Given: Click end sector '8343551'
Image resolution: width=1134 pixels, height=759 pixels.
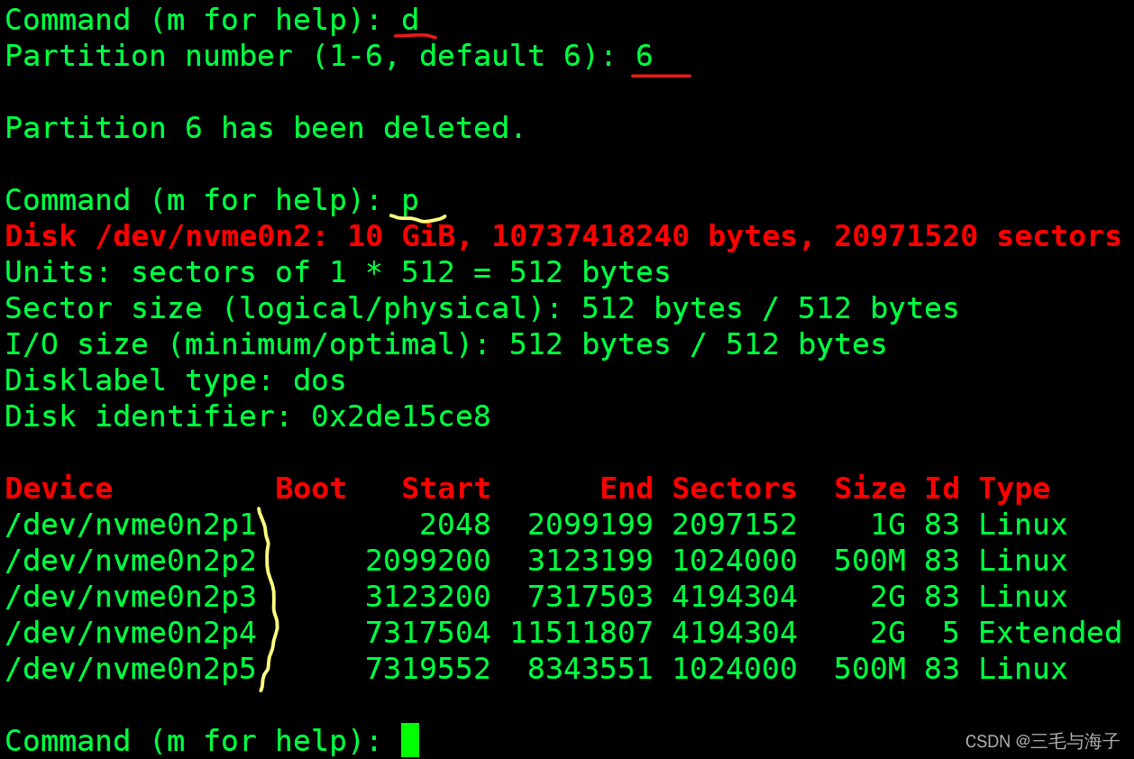Looking at the screenshot, I should (590, 669).
